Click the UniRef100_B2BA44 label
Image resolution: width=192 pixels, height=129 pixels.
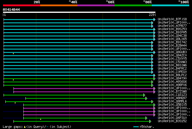point(172,45)
